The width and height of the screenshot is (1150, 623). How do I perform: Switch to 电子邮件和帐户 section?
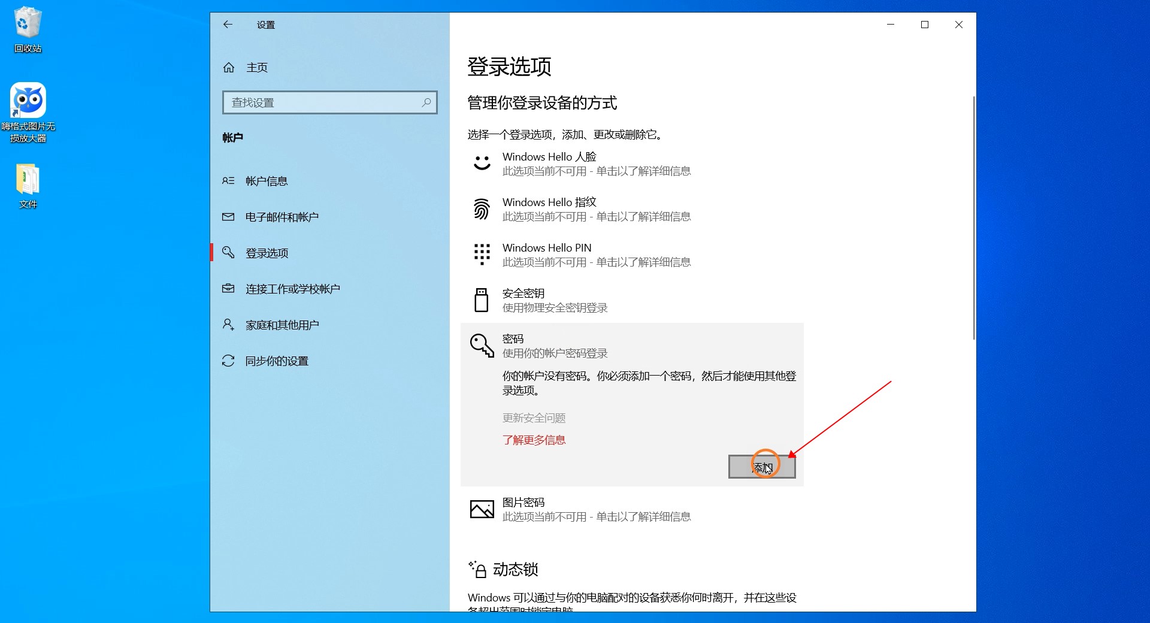tap(282, 217)
